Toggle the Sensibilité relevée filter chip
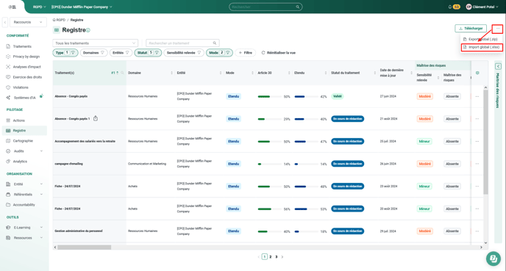 (x=184, y=53)
